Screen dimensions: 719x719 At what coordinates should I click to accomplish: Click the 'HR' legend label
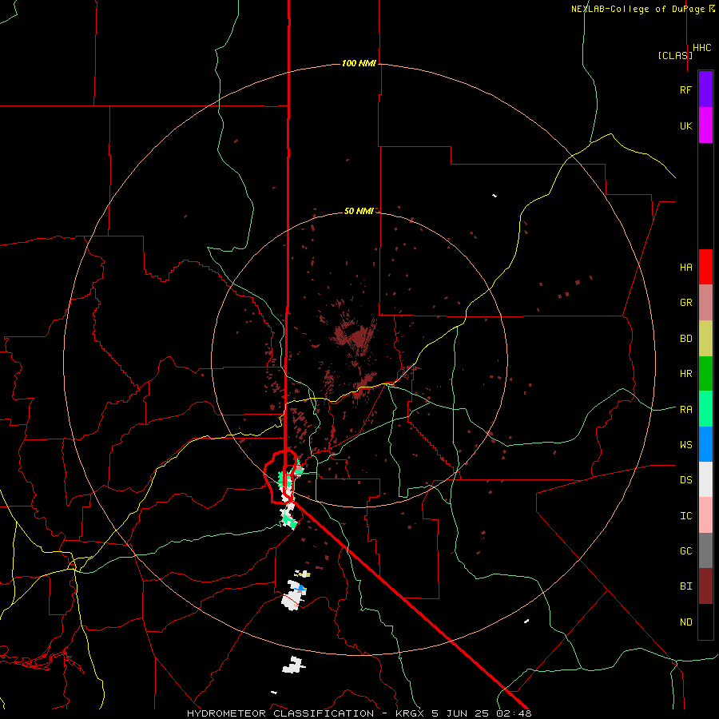tap(686, 374)
